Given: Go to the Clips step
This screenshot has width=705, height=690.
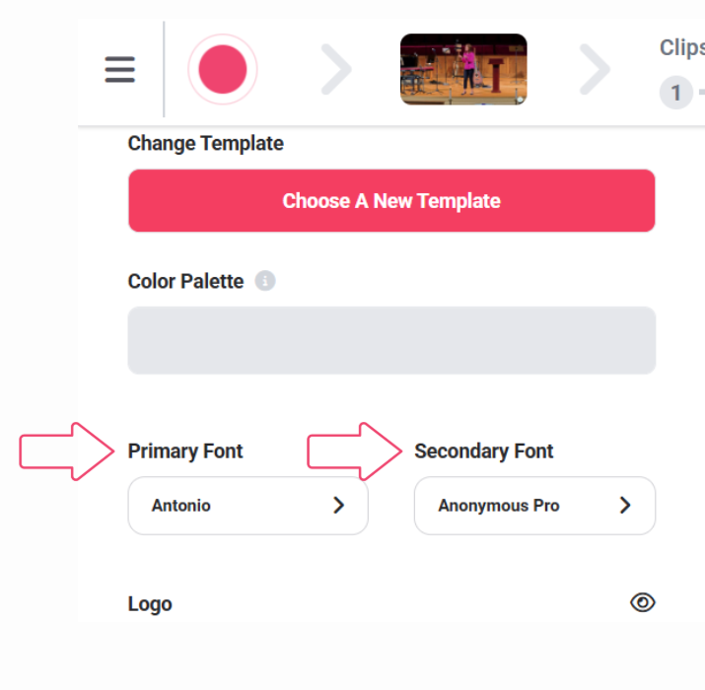Looking at the screenshot, I should 681,47.
